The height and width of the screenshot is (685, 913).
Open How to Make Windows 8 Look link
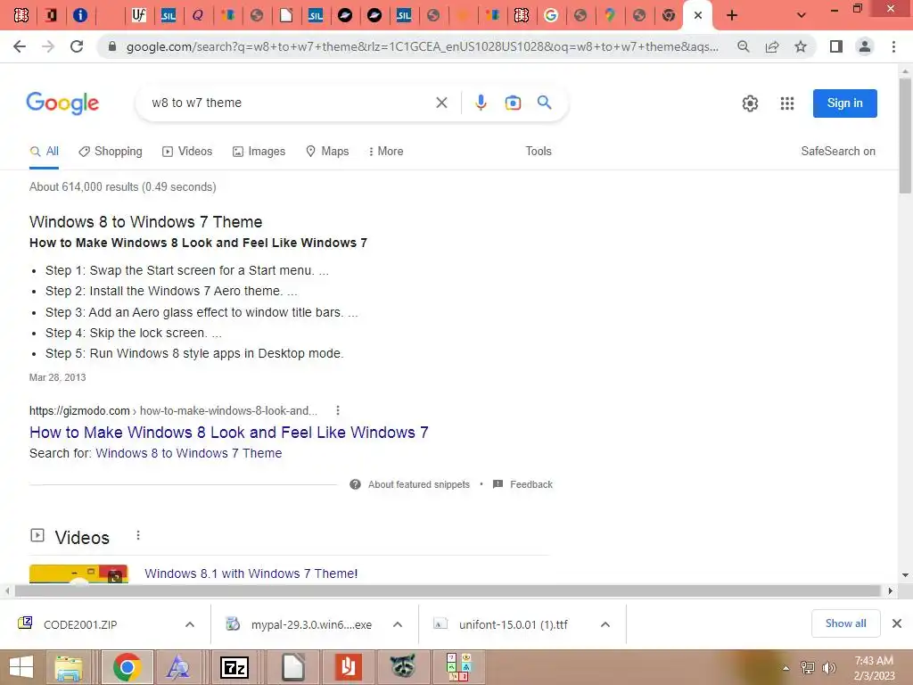click(229, 433)
